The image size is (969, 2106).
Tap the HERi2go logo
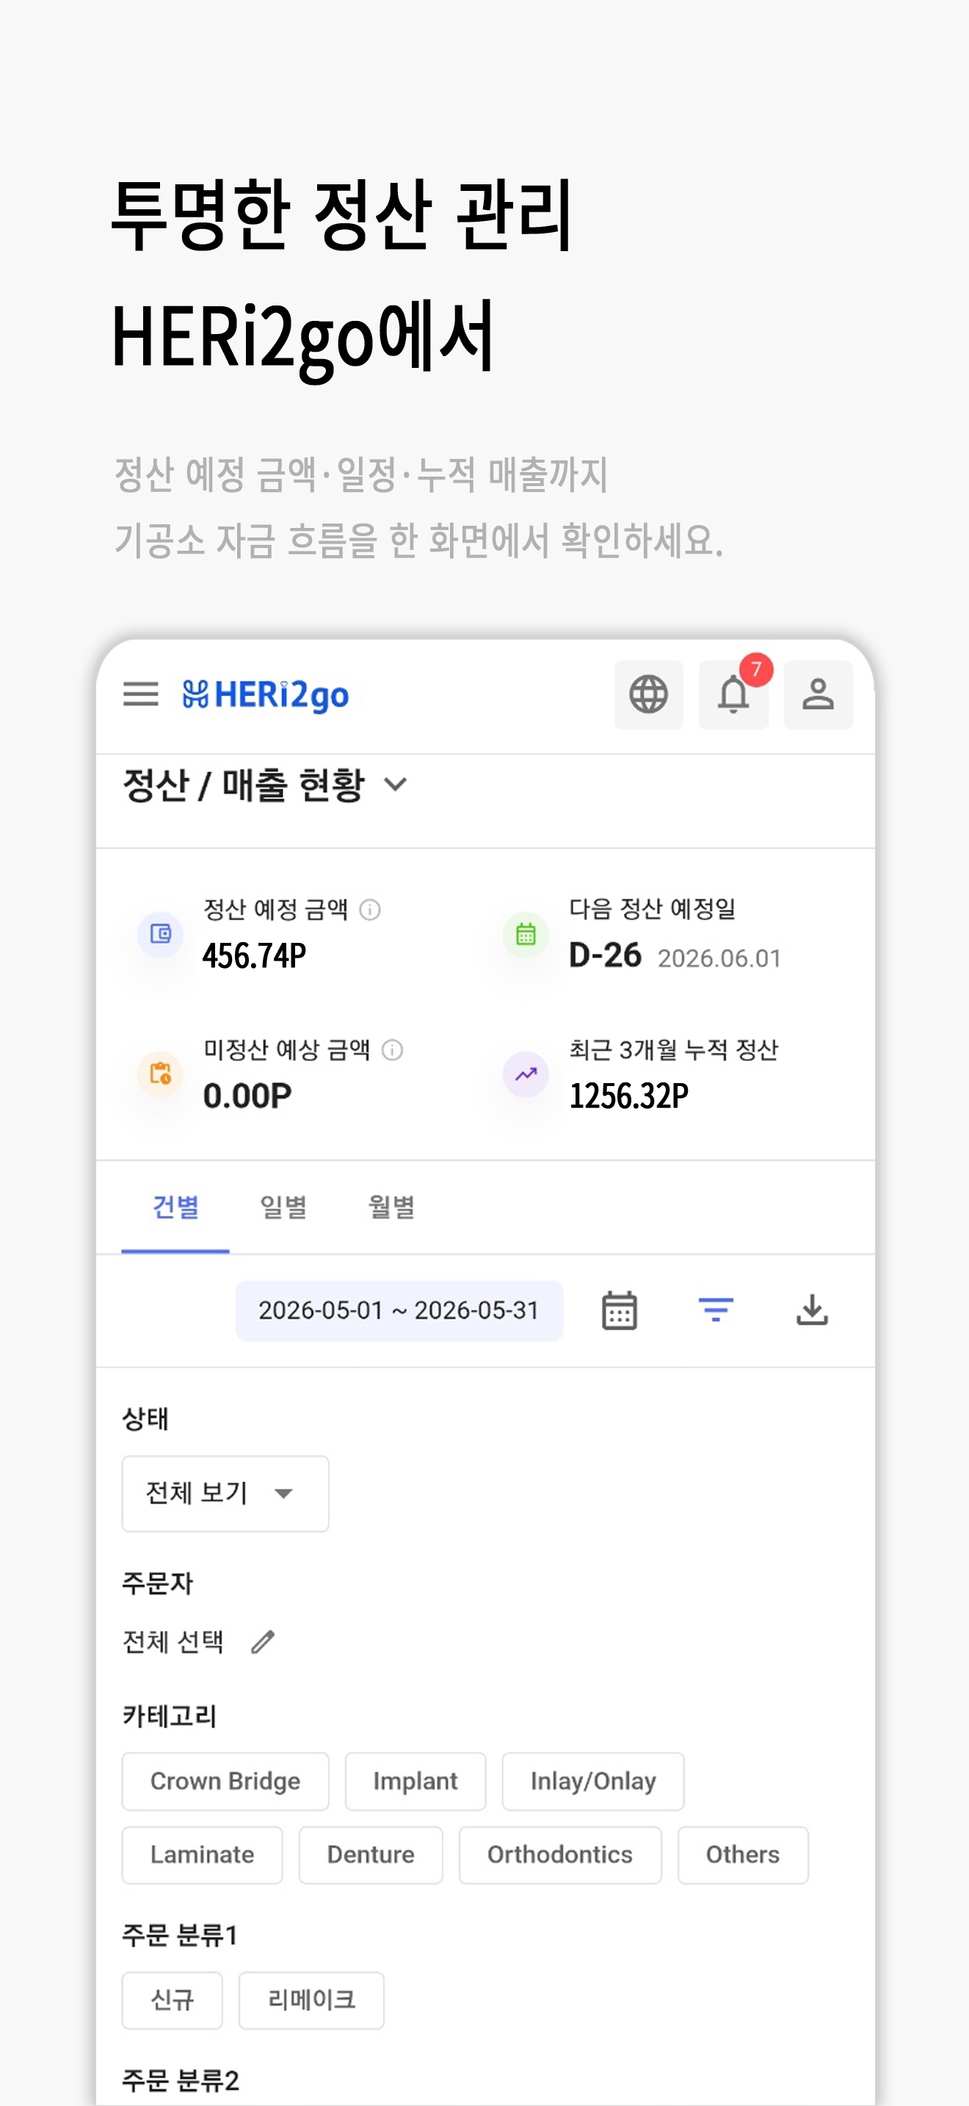pyautogui.click(x=266, y=695)
